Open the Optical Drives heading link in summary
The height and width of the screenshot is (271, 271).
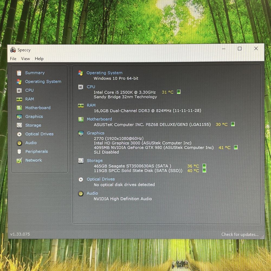101,179
